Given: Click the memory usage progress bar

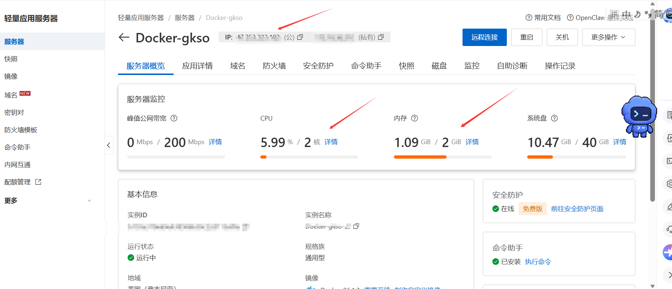Looking at the screenshot, I should coord(443,157).
